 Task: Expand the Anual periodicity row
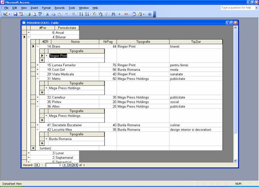[x=29, y=32]
